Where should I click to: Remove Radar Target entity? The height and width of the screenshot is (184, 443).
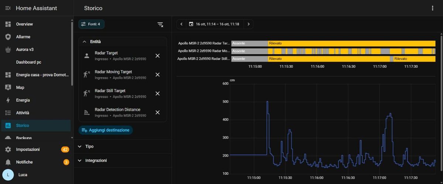(x=158, y=56)
